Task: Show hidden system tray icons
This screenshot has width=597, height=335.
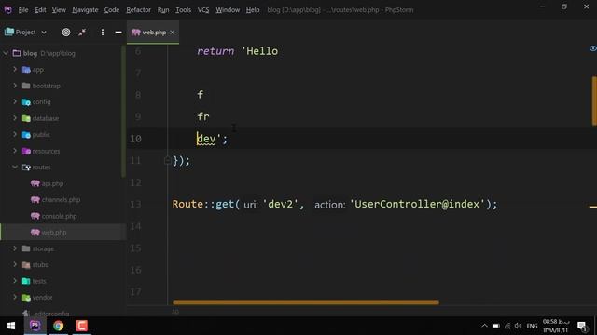Action: click(x=484, y=326)
